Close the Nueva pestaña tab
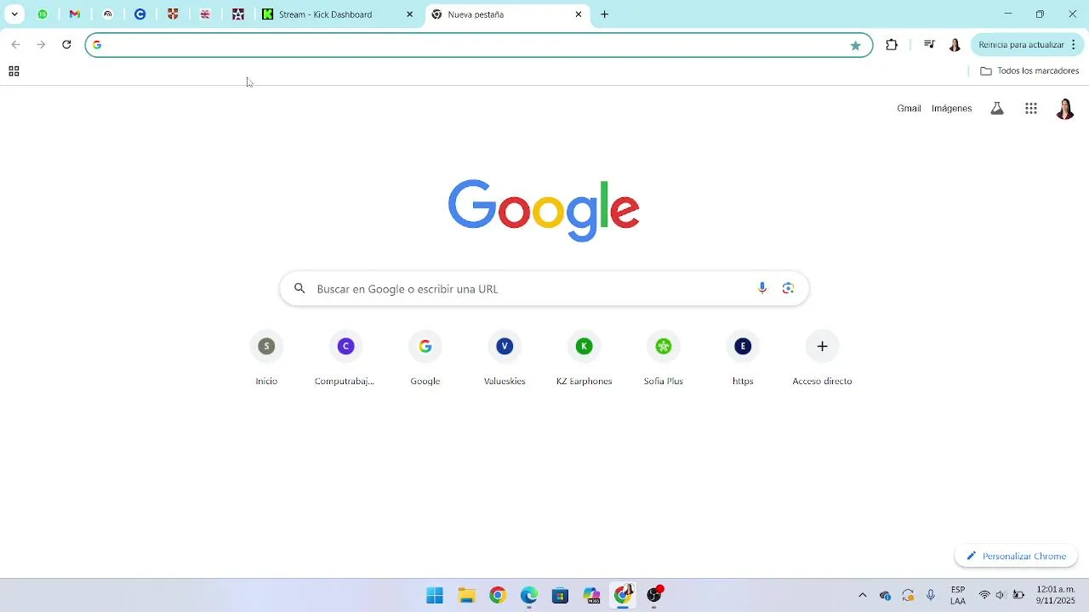 579,14
